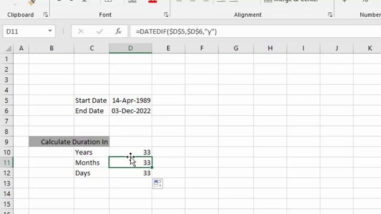The height and width of the screenshot is (214, 381).
Task: Click the Select All corner triangle
Action: coord(8,49)
